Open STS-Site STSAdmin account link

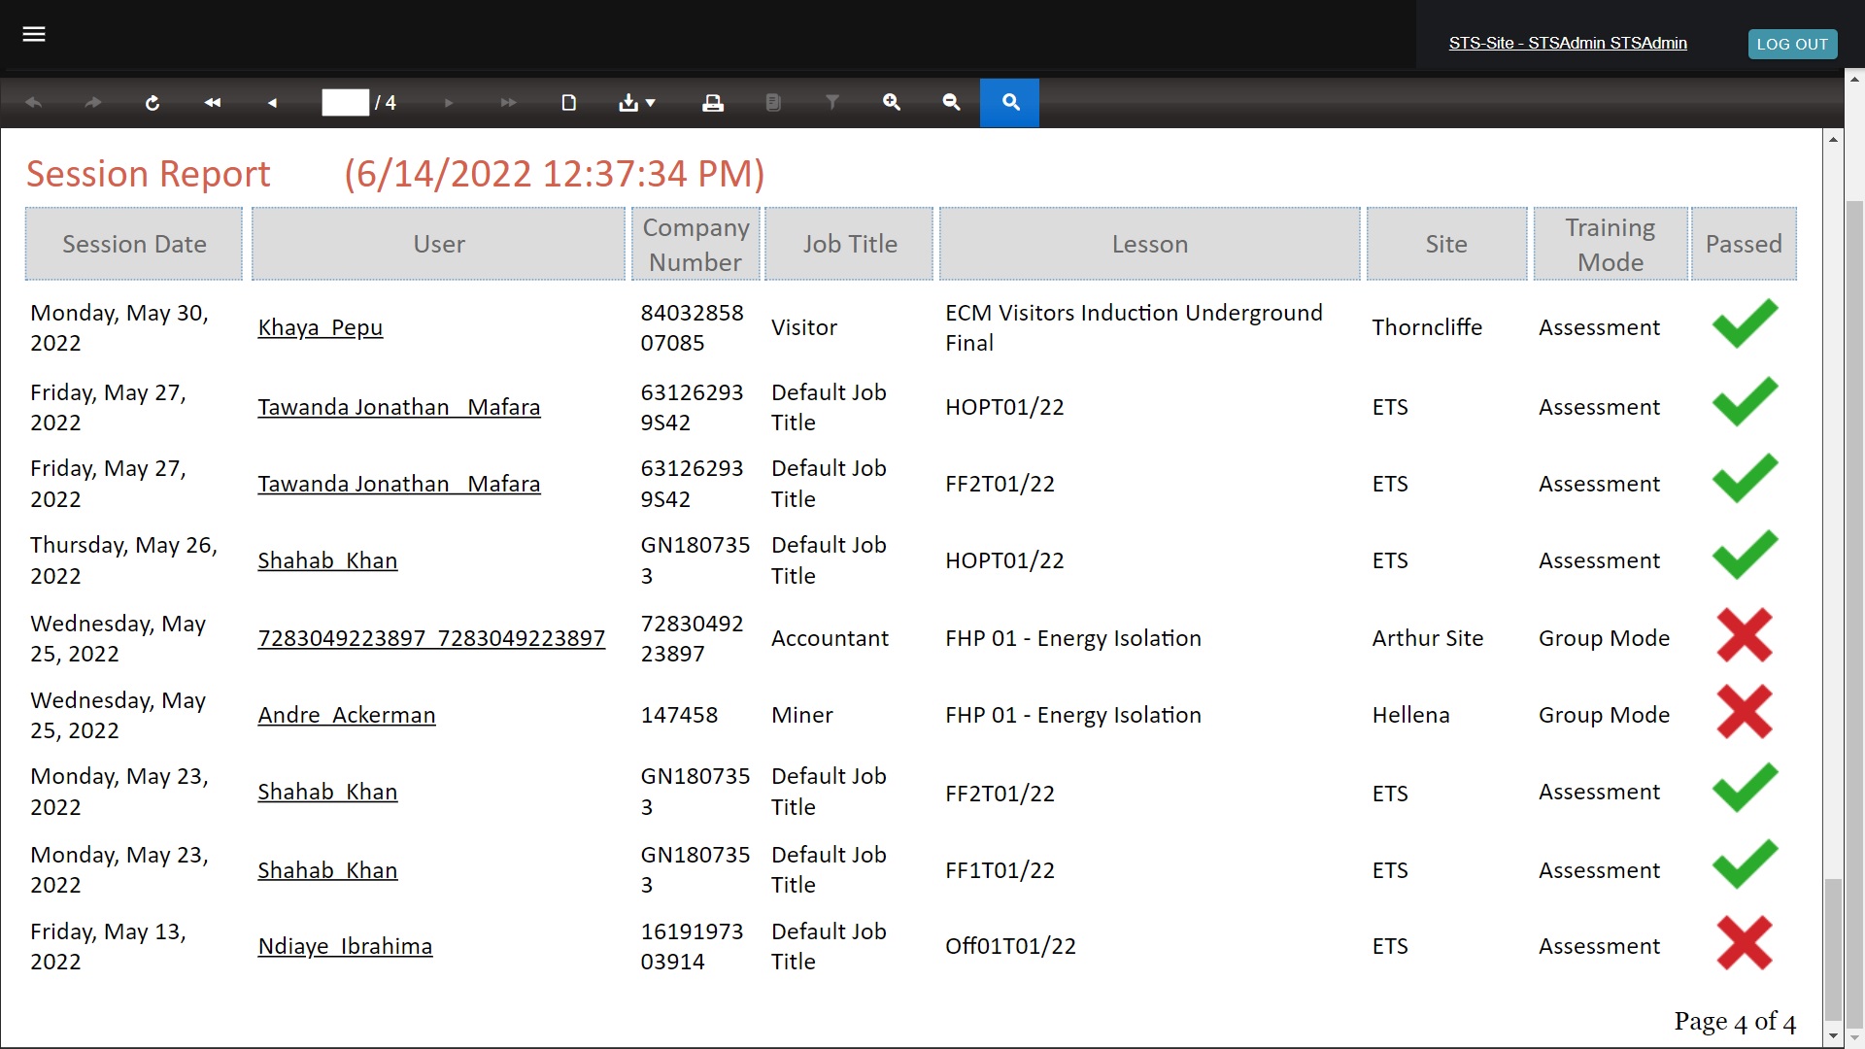[x=1567, y=44]
